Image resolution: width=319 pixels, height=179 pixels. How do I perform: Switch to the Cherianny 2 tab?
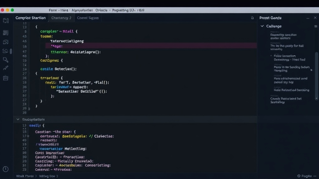click(61, 18)
